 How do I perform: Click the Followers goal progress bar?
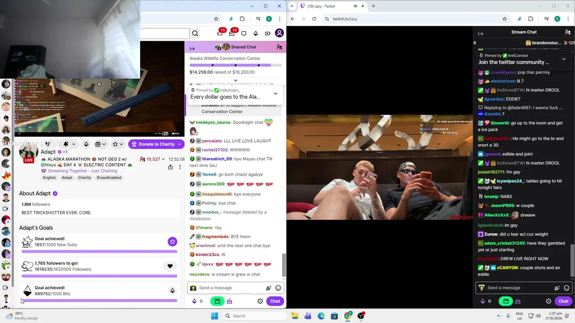99,276
